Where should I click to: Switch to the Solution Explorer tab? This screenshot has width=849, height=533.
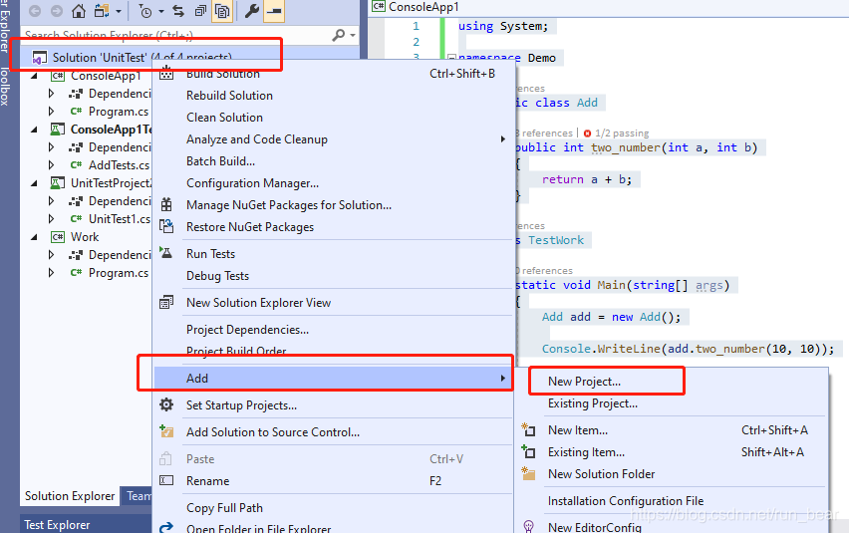[x=70, y=496]
